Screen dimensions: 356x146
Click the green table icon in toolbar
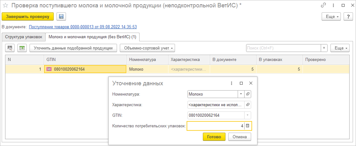click(22, 48)
